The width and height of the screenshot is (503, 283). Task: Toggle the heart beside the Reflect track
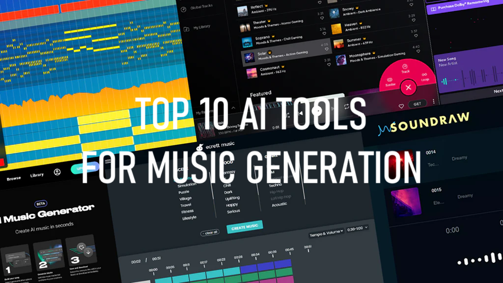coord(320,3)
